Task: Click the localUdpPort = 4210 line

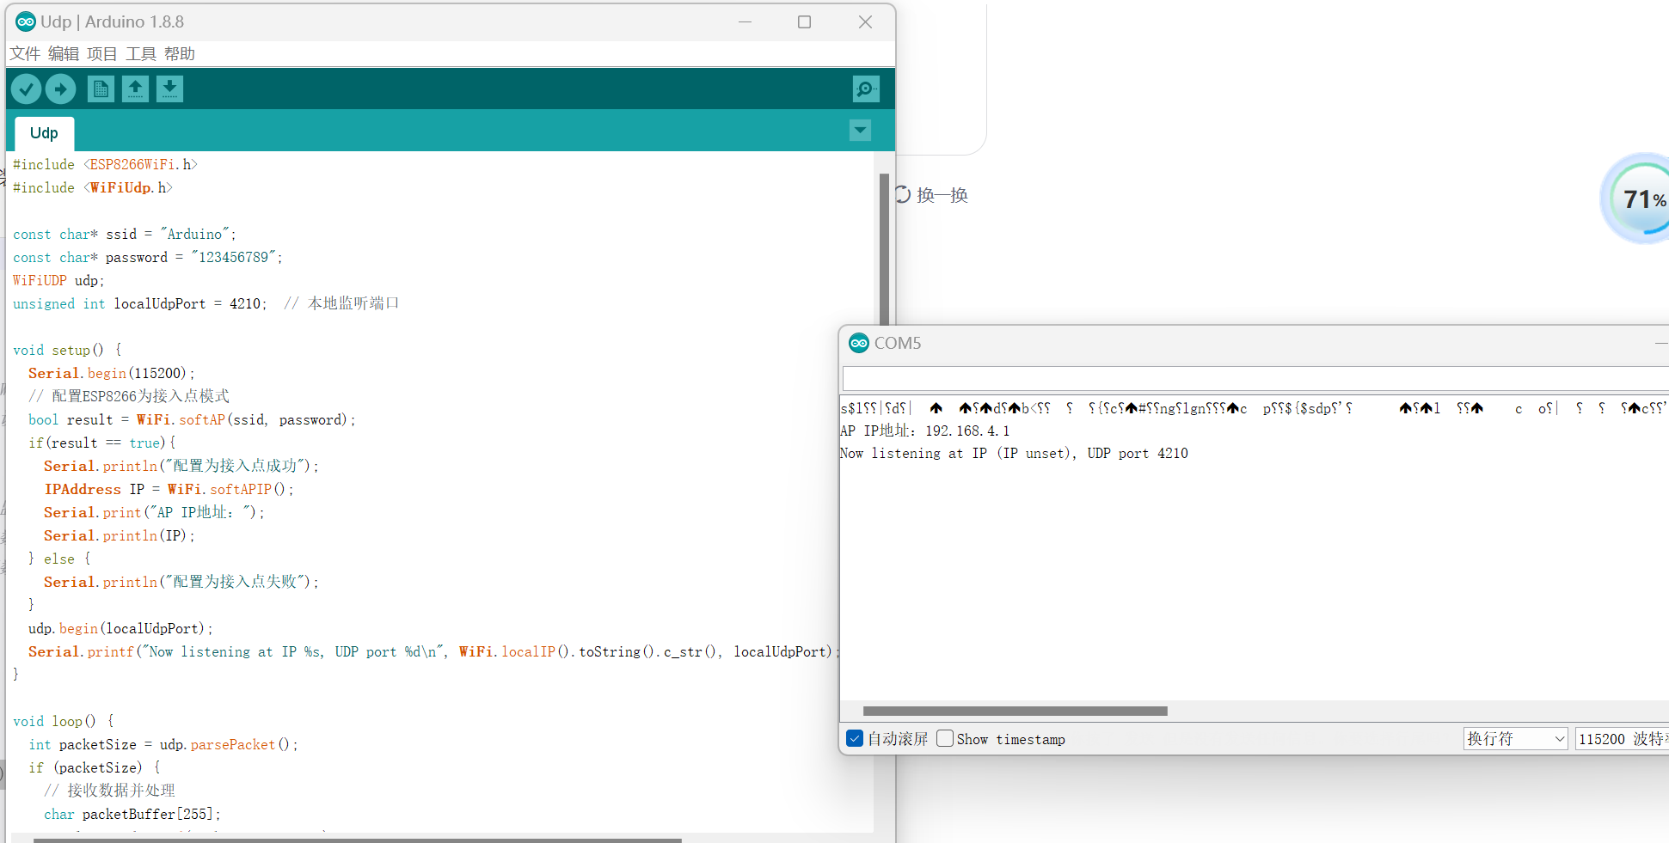Action: pos(206,303)
